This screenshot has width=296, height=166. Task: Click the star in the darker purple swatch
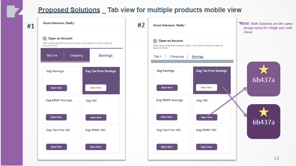263,112
